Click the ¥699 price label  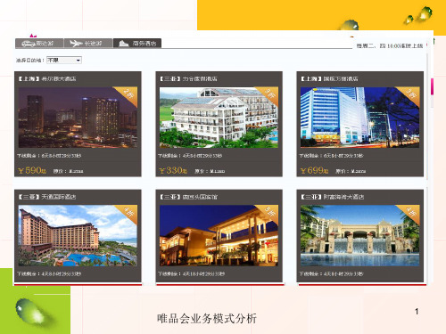point(314,170)
